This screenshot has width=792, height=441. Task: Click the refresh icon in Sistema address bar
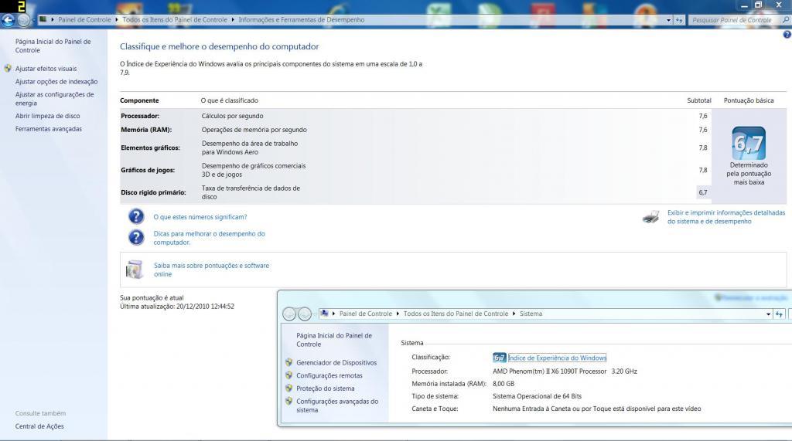[780, 314]
